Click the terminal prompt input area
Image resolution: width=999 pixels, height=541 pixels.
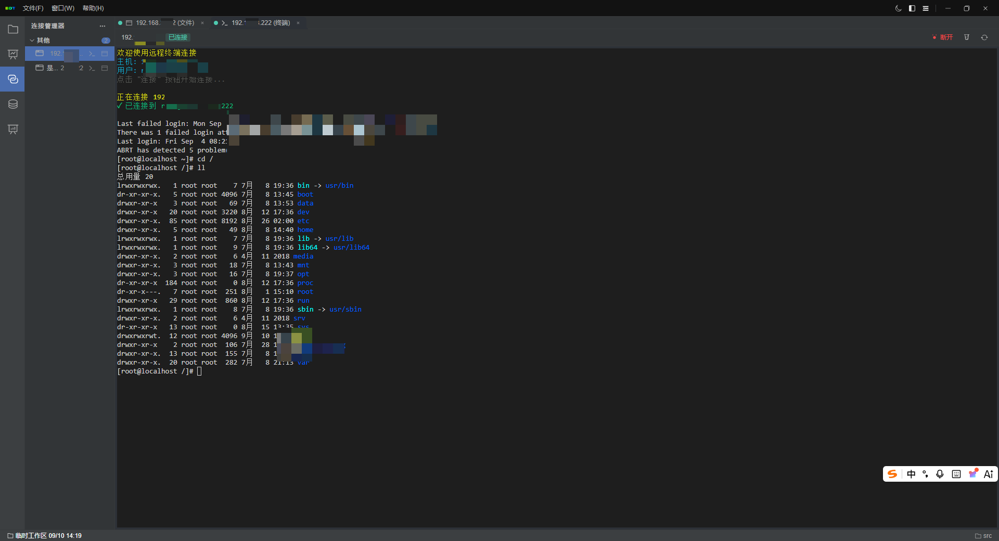(199, 371)
